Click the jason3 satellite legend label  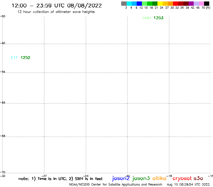(x=141, y=178)
